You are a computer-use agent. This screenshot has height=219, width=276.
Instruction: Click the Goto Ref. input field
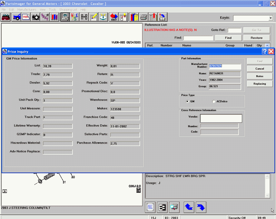point(235,30)
